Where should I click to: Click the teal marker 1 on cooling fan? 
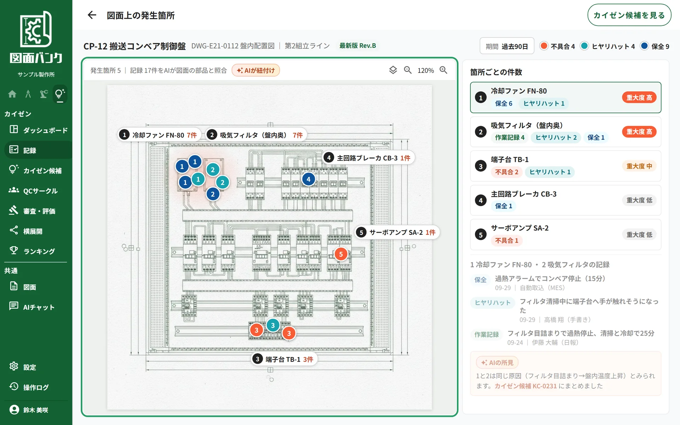coord(198,179)
